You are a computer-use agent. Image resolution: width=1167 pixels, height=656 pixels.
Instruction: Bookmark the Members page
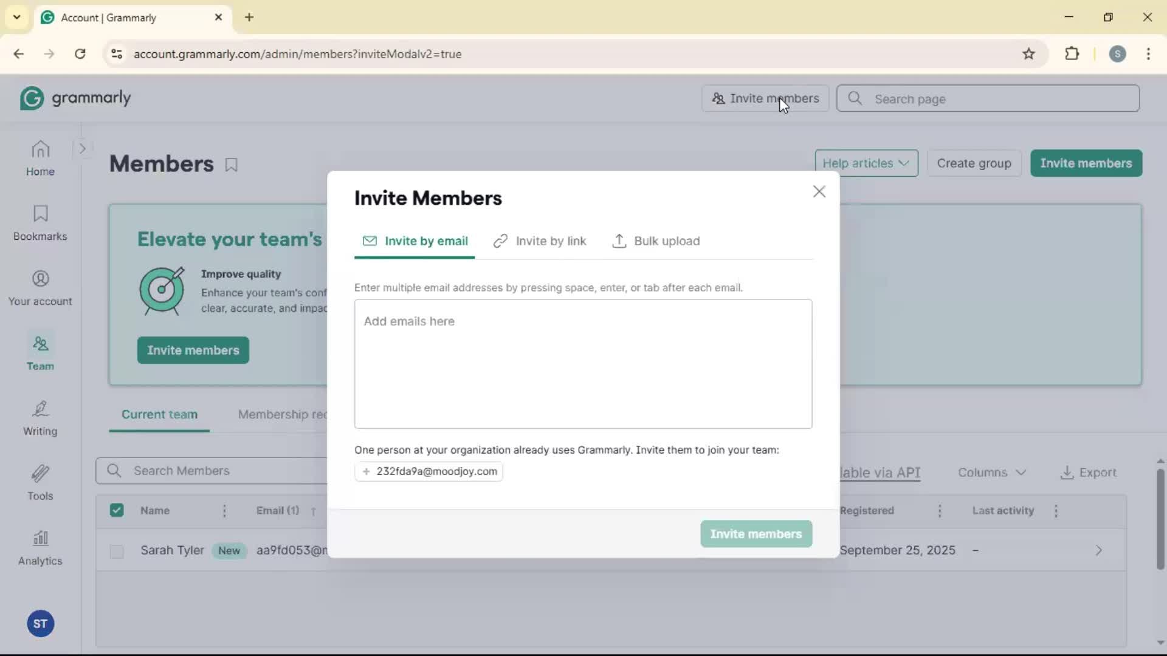pos(232,165)
